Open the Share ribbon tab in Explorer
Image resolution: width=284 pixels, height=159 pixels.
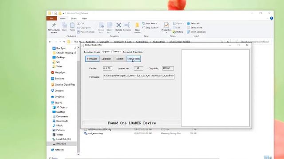(74, 19)
